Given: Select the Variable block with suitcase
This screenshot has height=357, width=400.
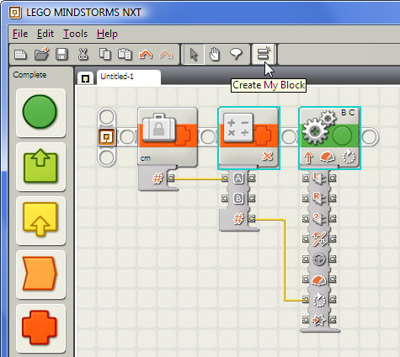Looking at the screenshot, I should [x=168, y=137].
